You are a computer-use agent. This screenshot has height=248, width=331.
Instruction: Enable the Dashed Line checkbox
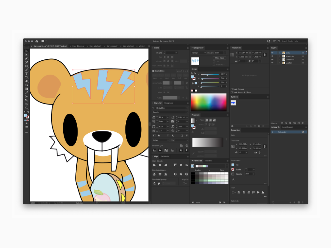tap(153, 71)
